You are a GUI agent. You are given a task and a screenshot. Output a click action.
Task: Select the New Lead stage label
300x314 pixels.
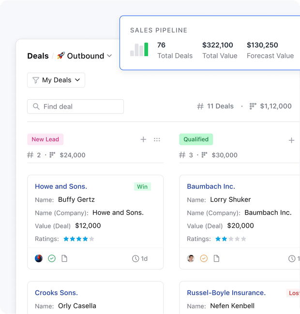45,139
